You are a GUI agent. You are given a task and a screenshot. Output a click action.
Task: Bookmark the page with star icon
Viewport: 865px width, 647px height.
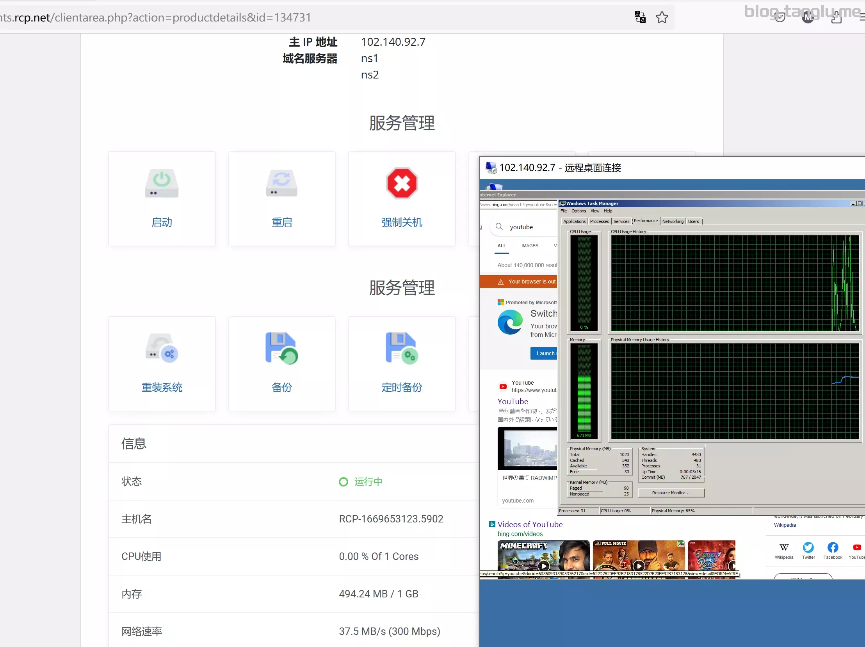coord(662,17)
